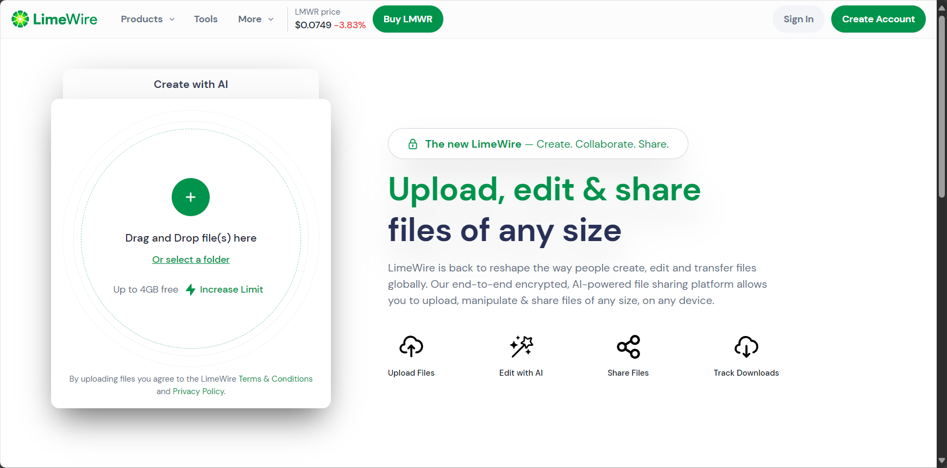The height and width of the screenshot is (468, 947).
Task: Open the Privacy Policy link
Action: tap(198, 391)
